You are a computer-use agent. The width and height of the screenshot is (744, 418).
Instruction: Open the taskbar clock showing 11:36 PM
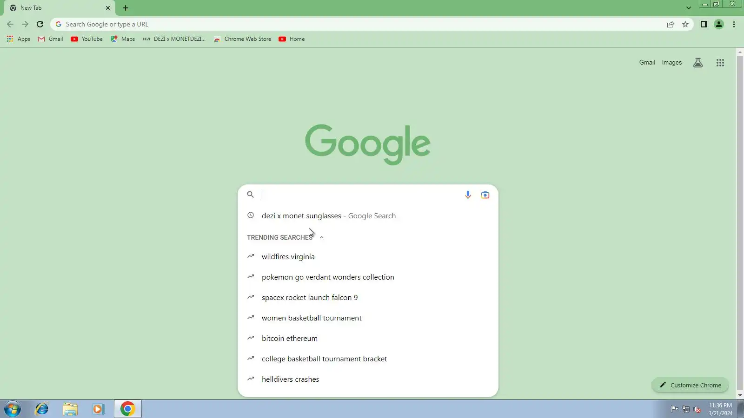[x=720, y=409]
